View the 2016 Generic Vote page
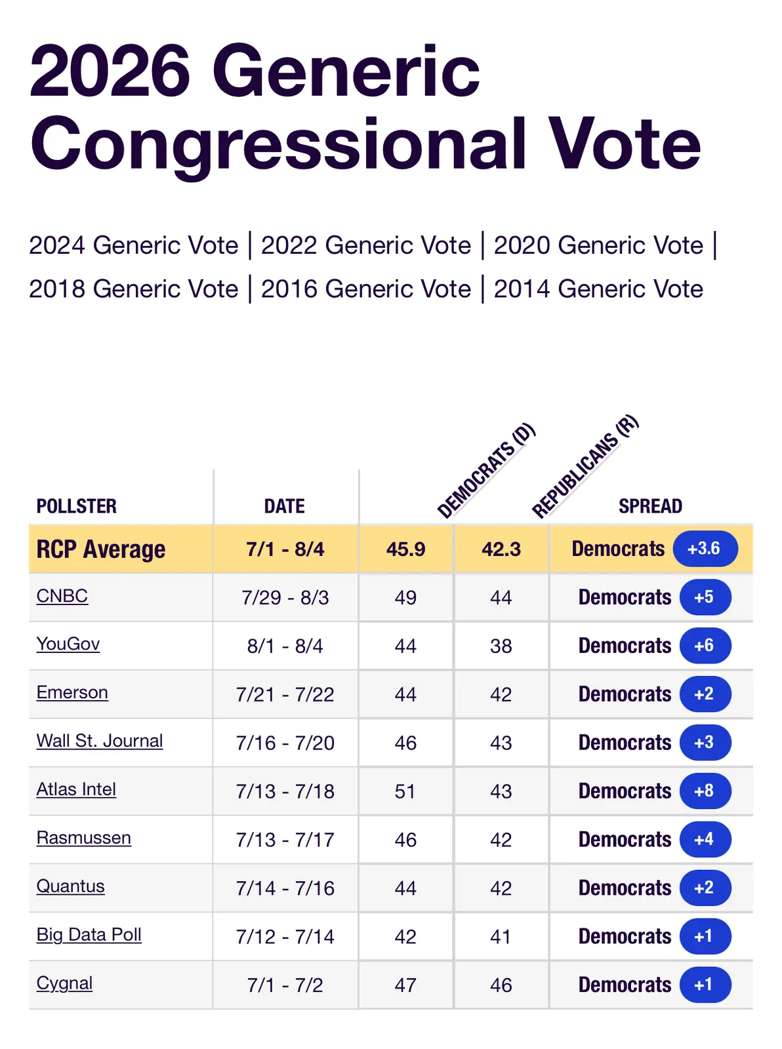The height and width of the screenshot is (1049, 782). click(365, 288)
